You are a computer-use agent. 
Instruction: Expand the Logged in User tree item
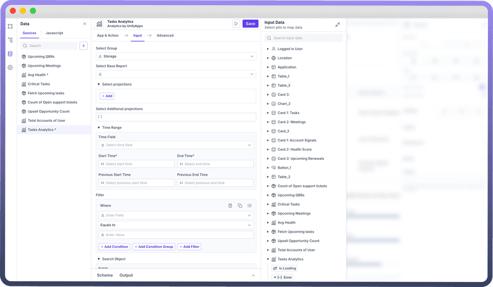(268, 49)
